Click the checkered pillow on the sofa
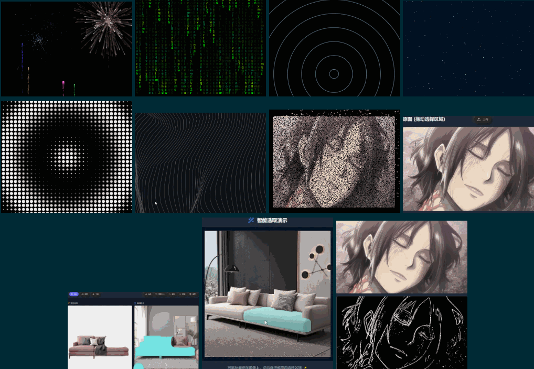Image resolution: width=534 pixels, height=369 pixels. point(285,302)
